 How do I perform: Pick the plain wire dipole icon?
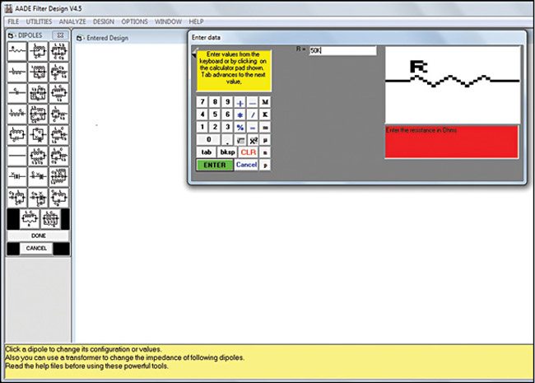click(x=17, y=154)
